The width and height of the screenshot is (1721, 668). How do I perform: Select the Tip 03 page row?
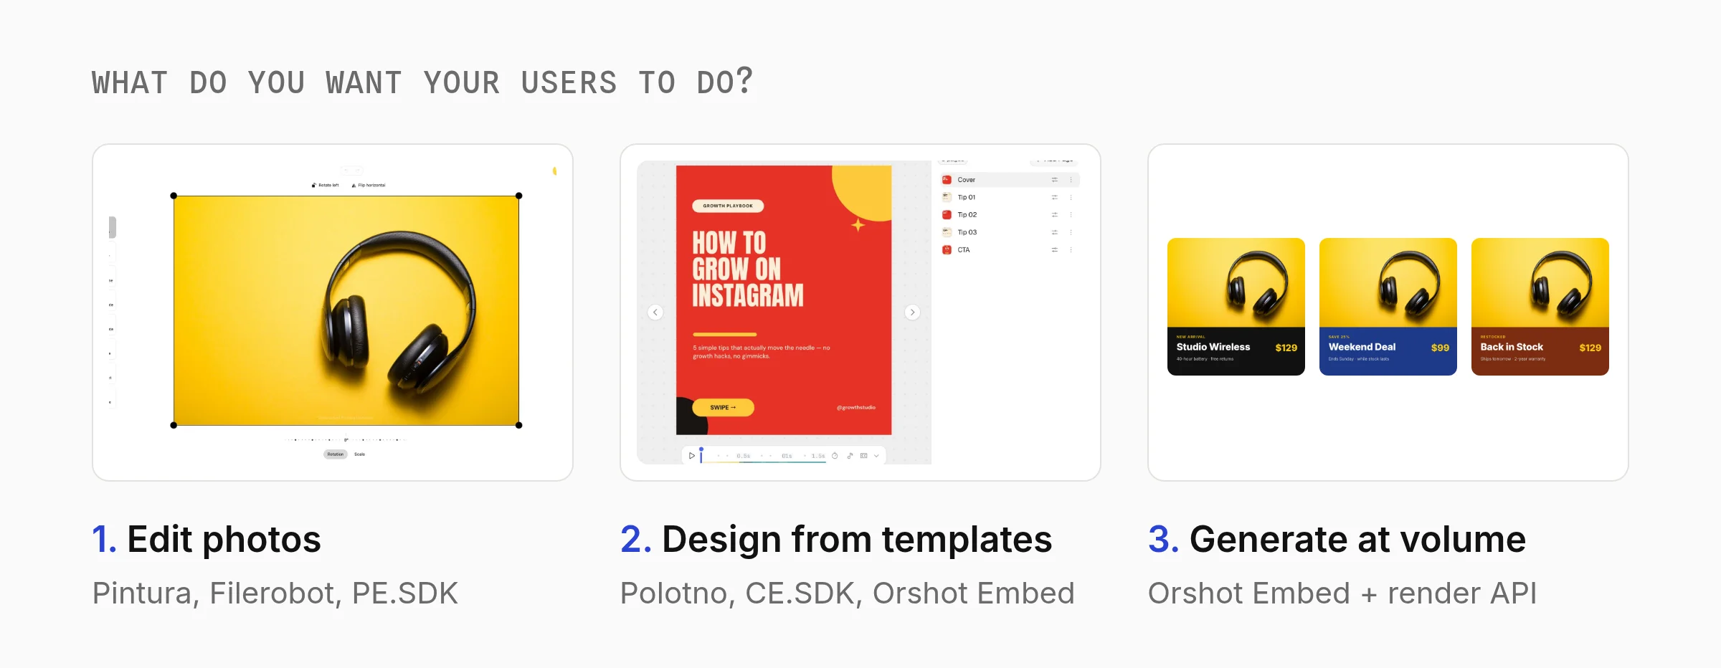tap(1009, 232)
